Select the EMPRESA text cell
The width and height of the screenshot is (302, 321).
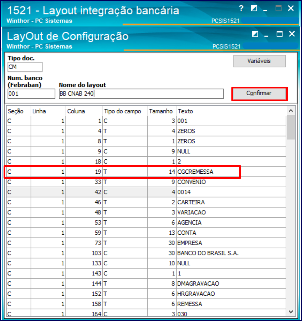coord(231,243)
